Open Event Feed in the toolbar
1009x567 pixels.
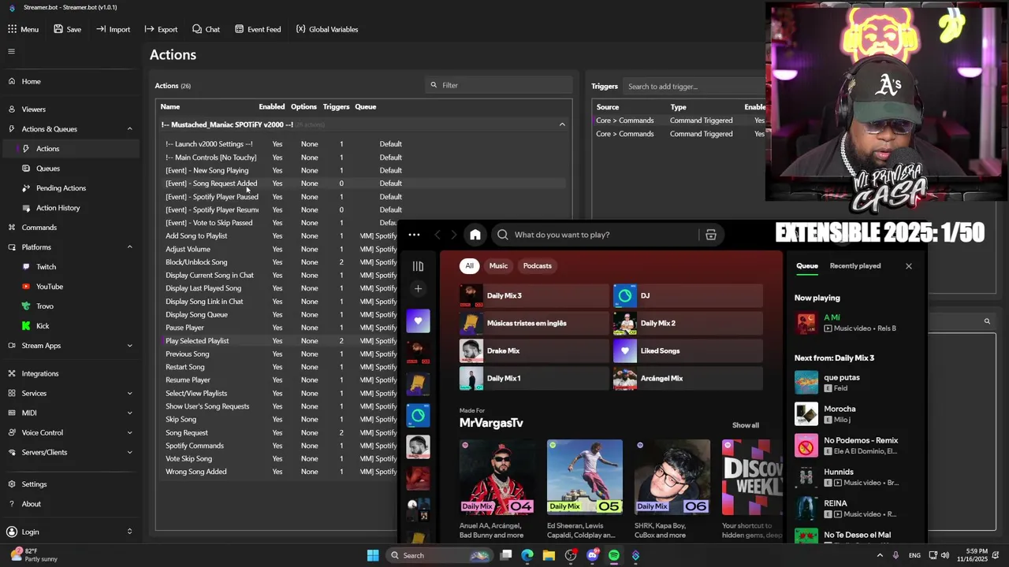(x=257, y=29)
